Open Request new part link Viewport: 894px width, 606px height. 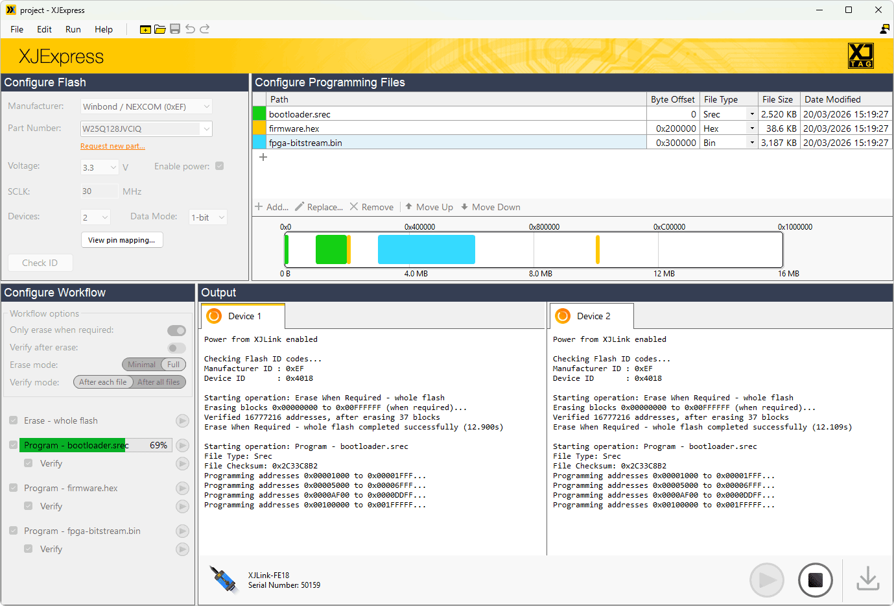pyautogui.click(x=113, y=147)
